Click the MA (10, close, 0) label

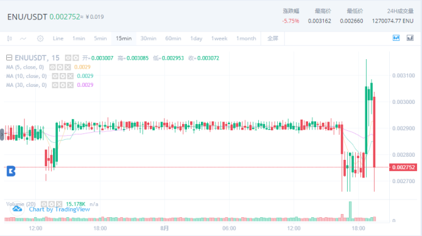point(26,76)
